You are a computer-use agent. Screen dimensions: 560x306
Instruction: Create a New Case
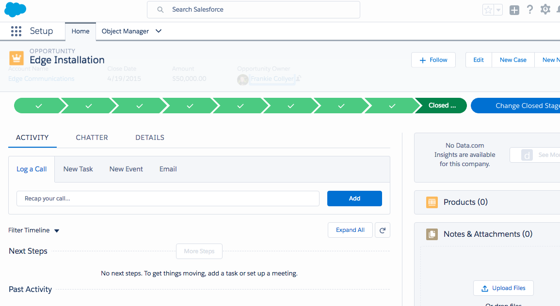coord(513,60)
